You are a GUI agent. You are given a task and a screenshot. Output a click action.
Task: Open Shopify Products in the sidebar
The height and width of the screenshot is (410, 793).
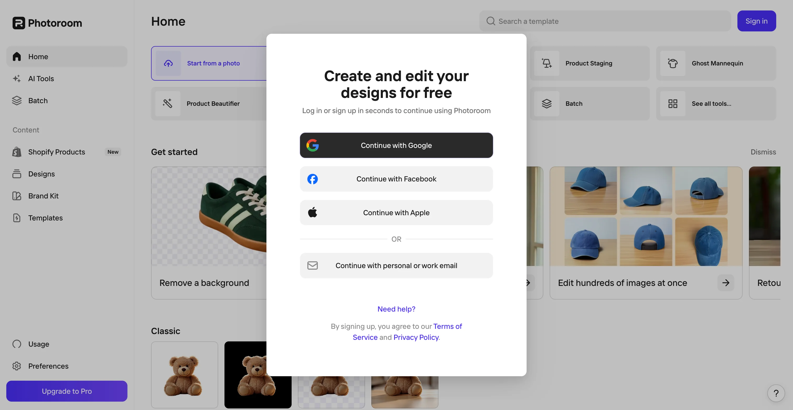67,152
